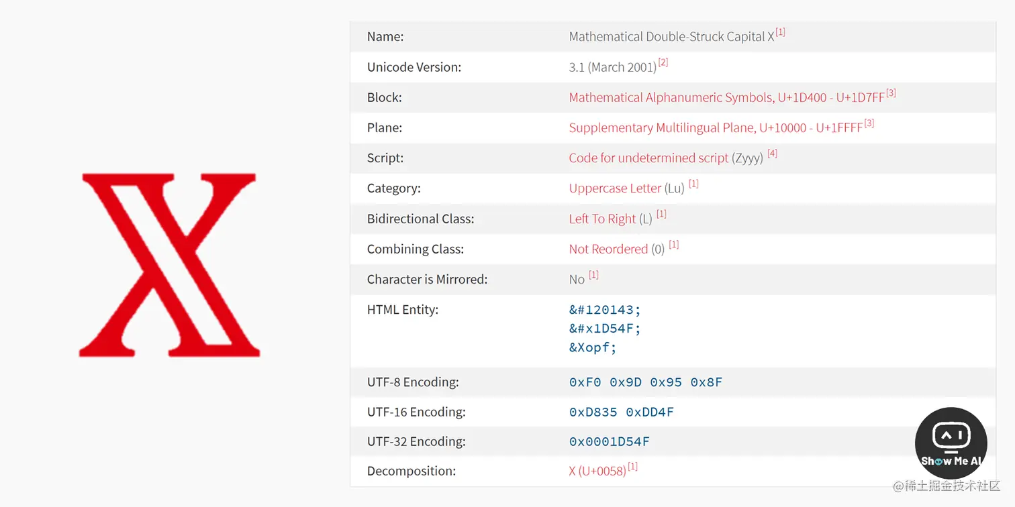Click the 'HTML Entity:' label
The width and height of the screenshot is (1015, 507).
coord(403,309)
